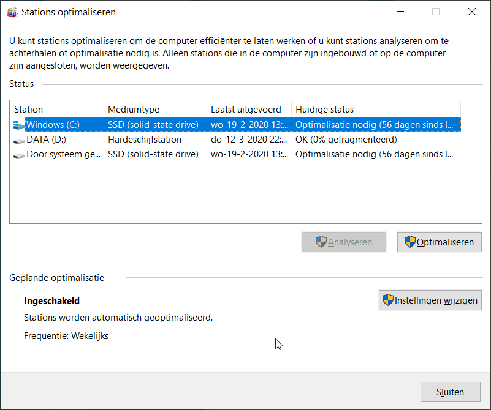Select the 'Door systeem ge...' drive row
Image resolution: width=491 pixels, height=410 pixels.
pyautogui.click(x=237, y=154)
